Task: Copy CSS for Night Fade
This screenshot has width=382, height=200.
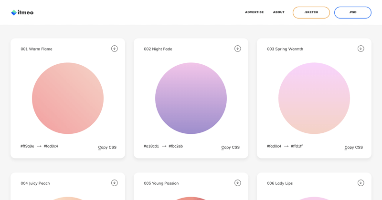Action: tap(230, 147)
